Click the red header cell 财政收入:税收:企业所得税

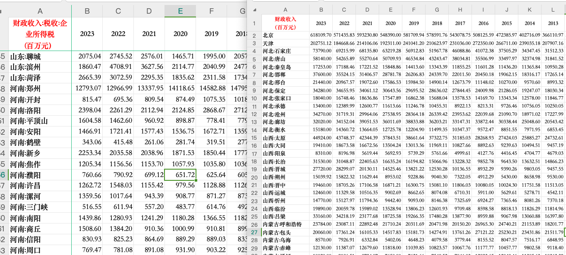[40, 34]
